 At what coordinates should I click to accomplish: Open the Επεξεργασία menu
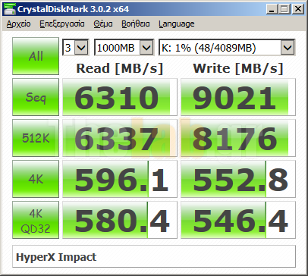click(x=62, y=24)
